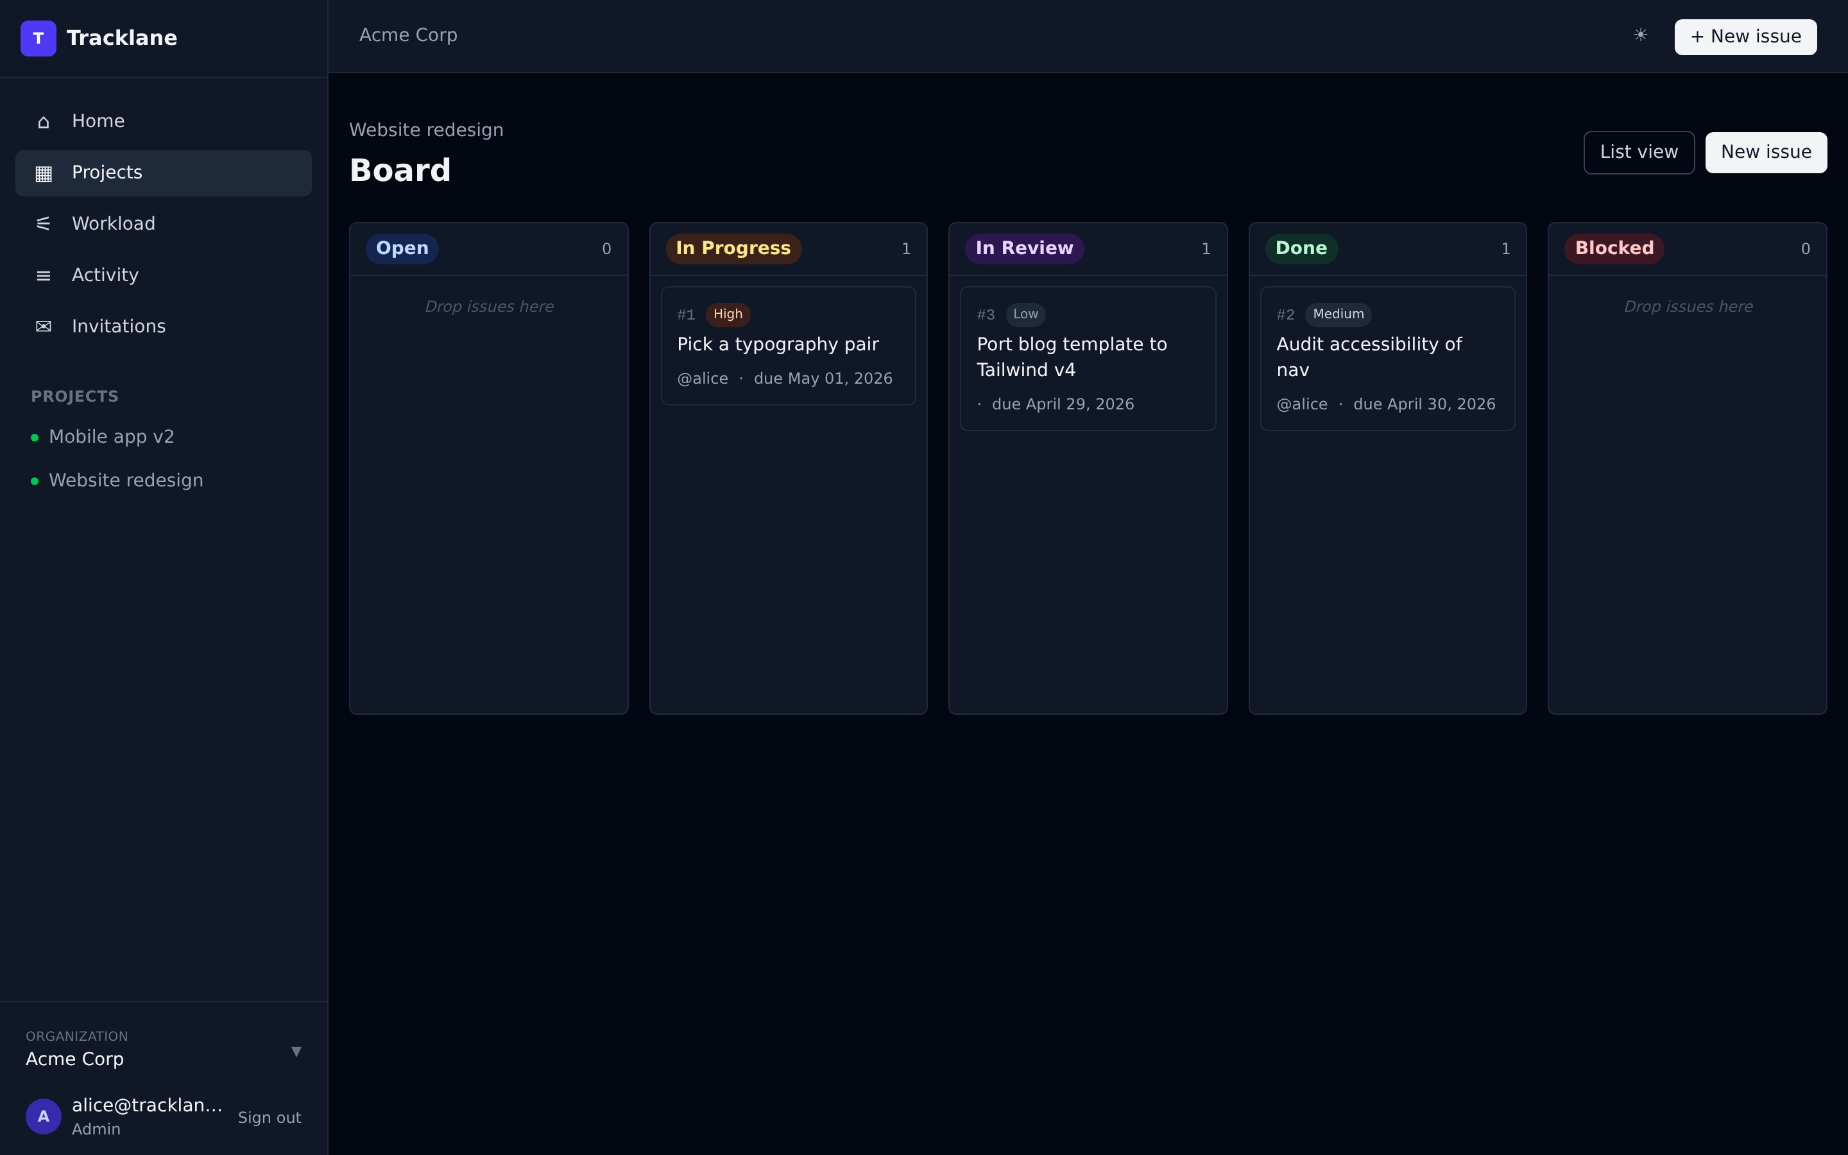Click the Projects grid icon
The image size is (1848, 1155).
[44, 173]
